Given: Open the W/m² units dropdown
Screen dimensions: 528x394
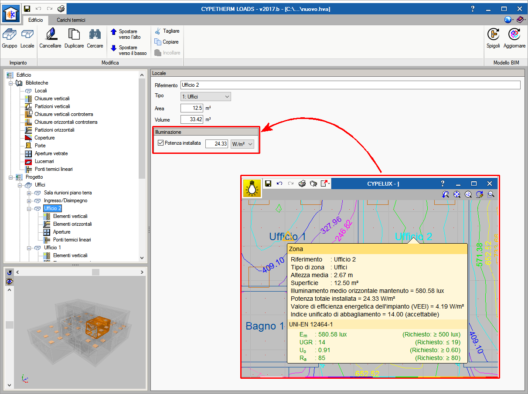Looking at the screenshot, I should [242, 143].
